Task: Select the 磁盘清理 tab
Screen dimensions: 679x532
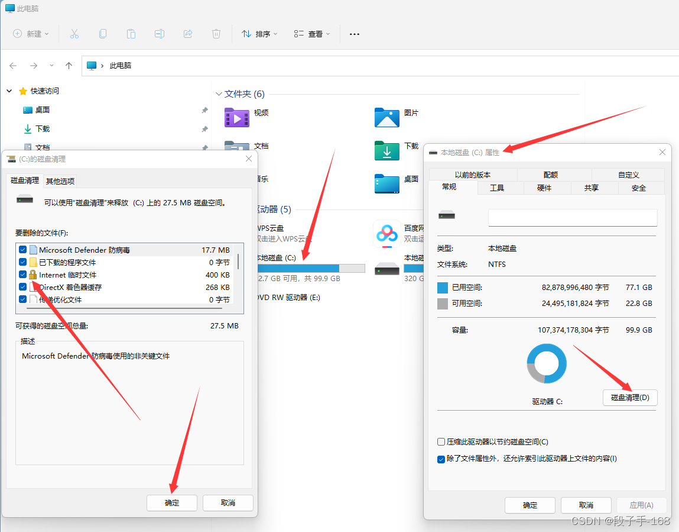Action: 25,180
